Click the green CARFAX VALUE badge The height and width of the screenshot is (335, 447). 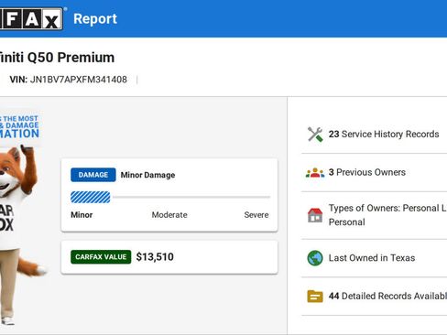(x=101, y=257)
